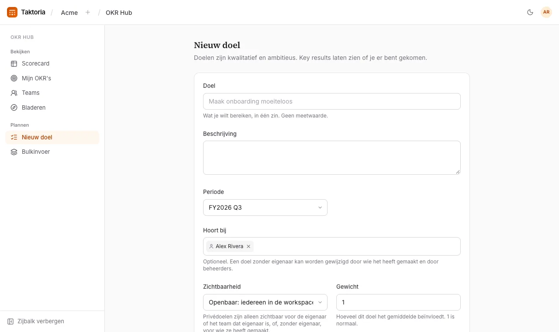This screenshot has height=332, width=559.
Task: Click into the Beschrijving text area
Action: [x=332, y=158]
